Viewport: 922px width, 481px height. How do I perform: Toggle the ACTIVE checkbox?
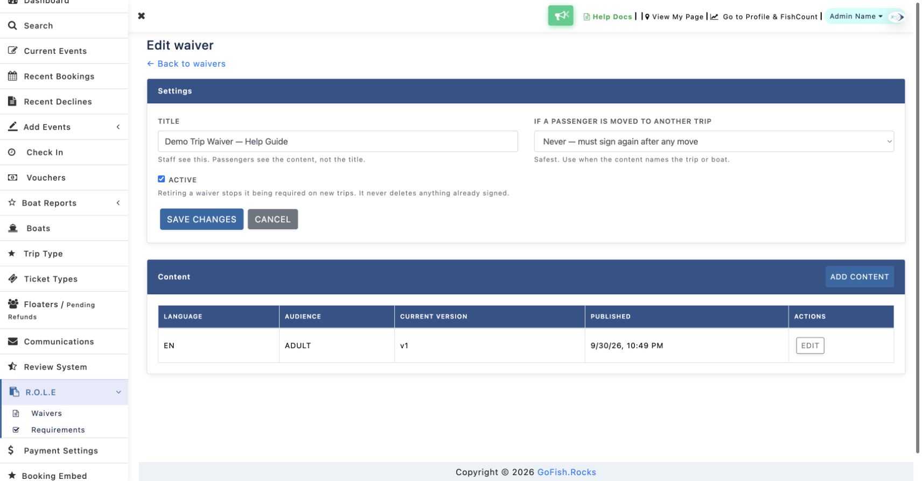(161, 179)
